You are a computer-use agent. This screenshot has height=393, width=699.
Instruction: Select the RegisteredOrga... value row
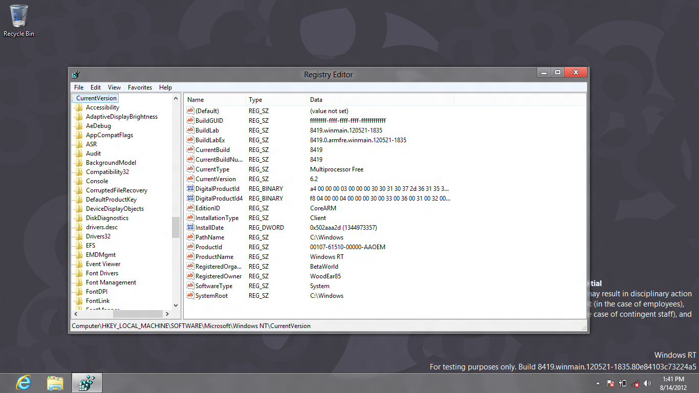click(x=318, y=266)
